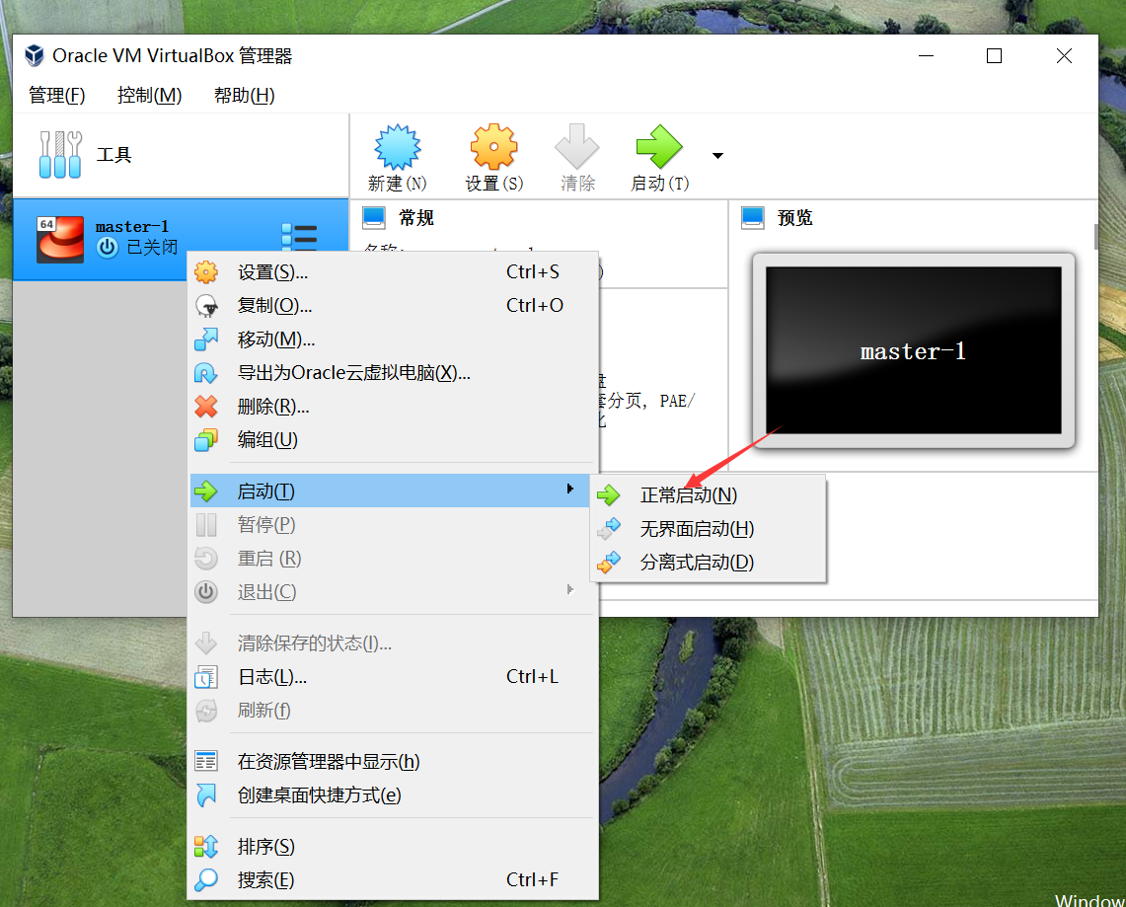Image resolution: width=1126 pixels, height=907 pixels.
Task: Click the Discard (清除) toolbar arrow
Action: coord(576,146)
